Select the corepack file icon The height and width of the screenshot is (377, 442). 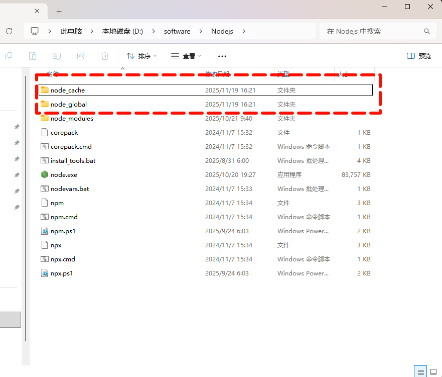point(45,132)
